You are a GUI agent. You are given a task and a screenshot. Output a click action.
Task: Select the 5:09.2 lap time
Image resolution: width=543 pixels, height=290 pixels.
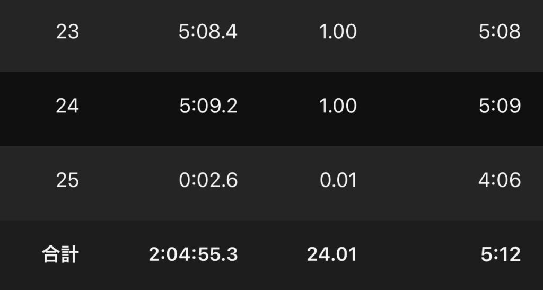point(208,106)
